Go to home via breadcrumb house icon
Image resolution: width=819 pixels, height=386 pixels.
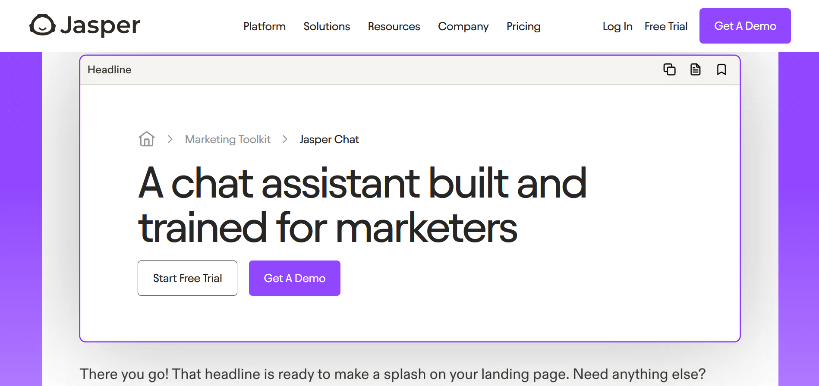(x=147, y=139)
